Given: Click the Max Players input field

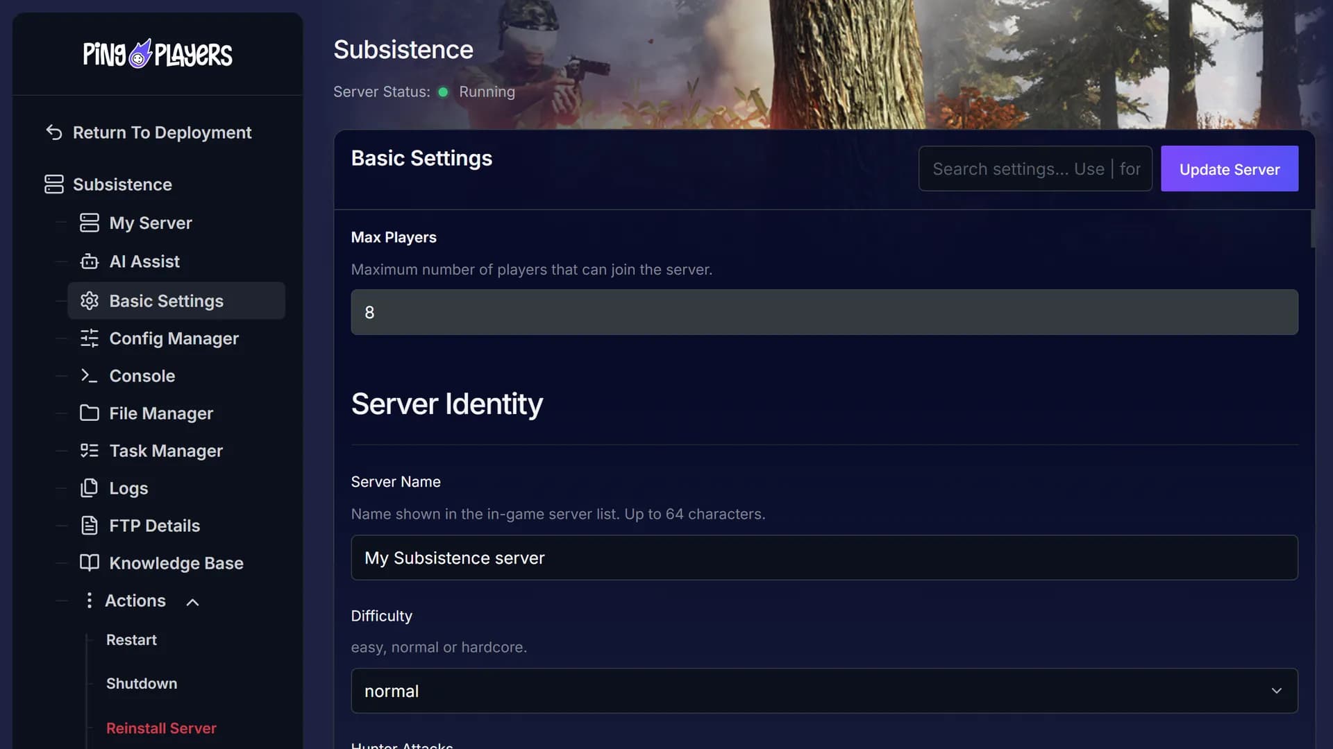Looking at the screenshot, I should (824, 312).
